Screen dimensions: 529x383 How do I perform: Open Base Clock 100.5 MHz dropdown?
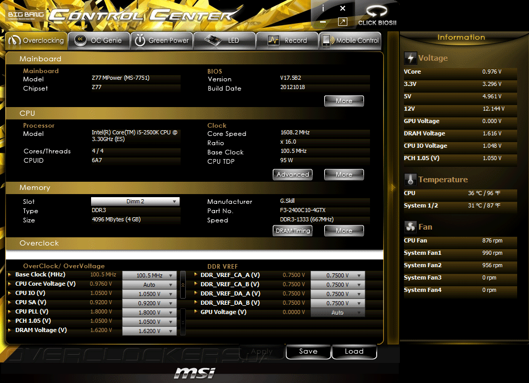(149, 275)
